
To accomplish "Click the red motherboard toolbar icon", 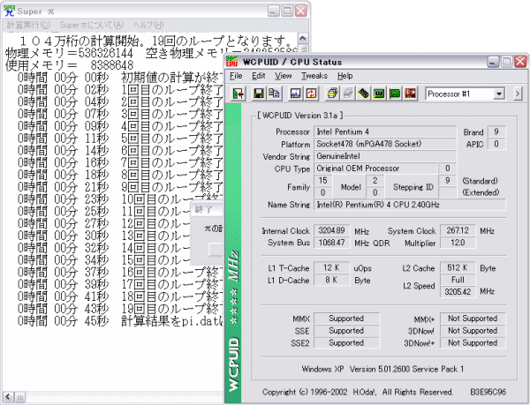I will coord(410,94).
